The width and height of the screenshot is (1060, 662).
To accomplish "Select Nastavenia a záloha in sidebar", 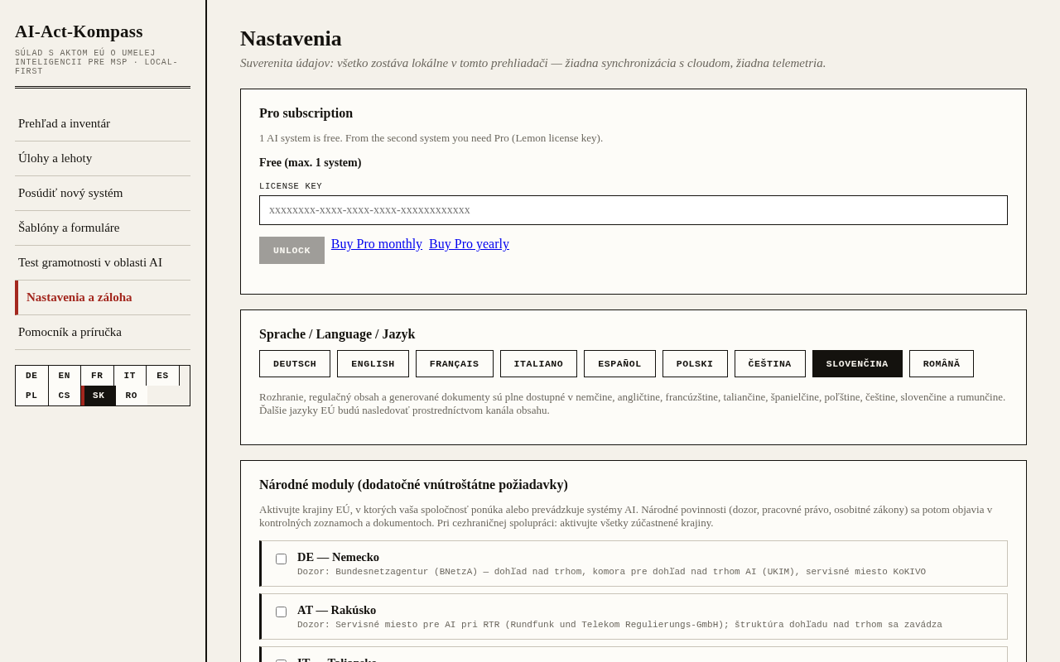I will [x=103, y=297].
